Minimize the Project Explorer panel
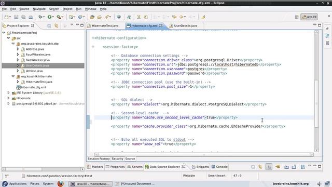This screenshot has width=332, height=187. [77, 25]
